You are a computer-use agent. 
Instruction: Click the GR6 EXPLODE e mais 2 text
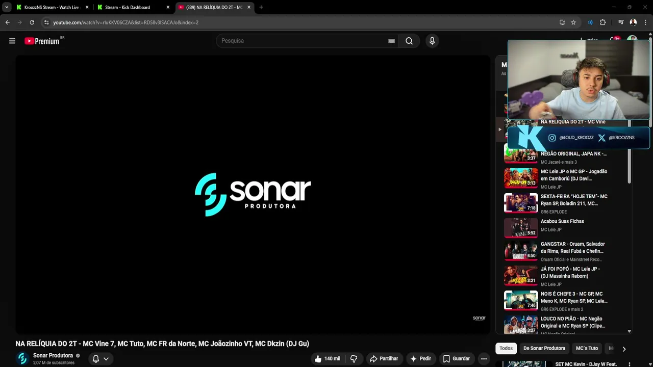(562, 309)
